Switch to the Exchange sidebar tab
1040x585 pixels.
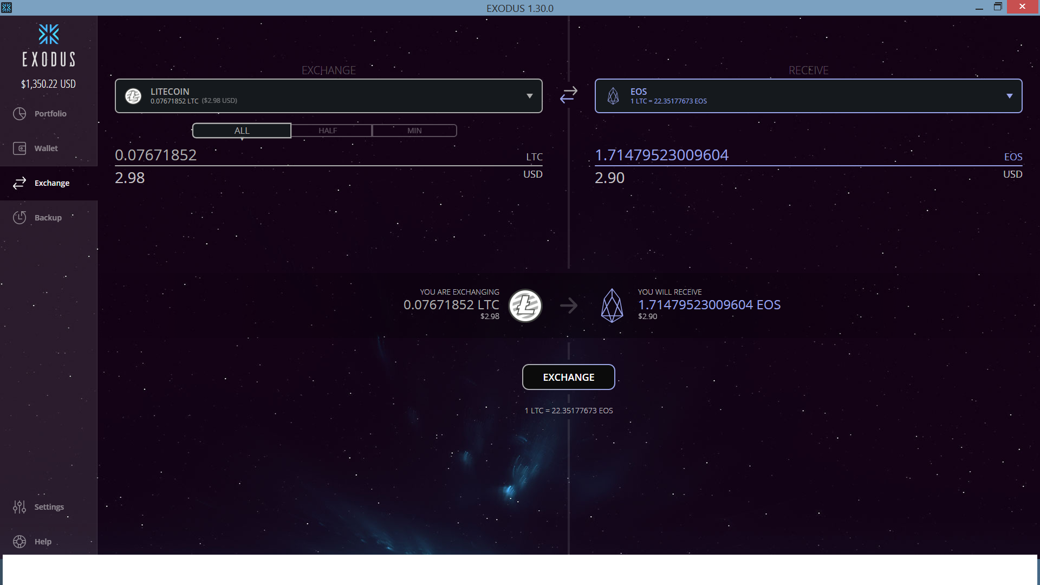51,183
